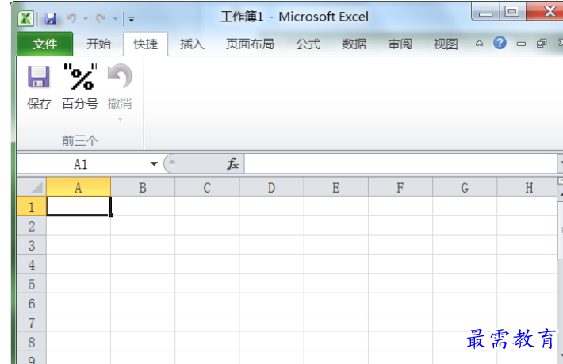This screenshot has width=563, height=364.
Task: Select the 快捷 tab
Action: tap(145, 44)
